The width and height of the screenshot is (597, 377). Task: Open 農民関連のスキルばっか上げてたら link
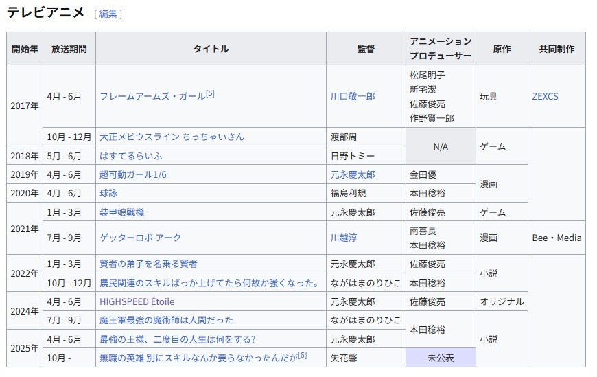(209, 282)
